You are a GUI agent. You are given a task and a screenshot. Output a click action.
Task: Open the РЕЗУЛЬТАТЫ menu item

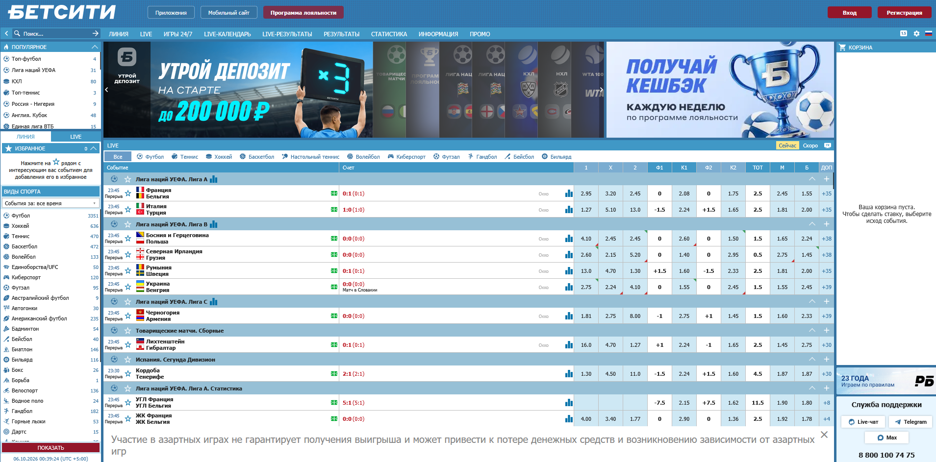342,34
